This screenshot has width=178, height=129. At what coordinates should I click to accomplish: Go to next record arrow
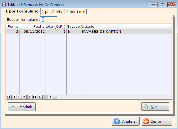[x=29, y=97]
